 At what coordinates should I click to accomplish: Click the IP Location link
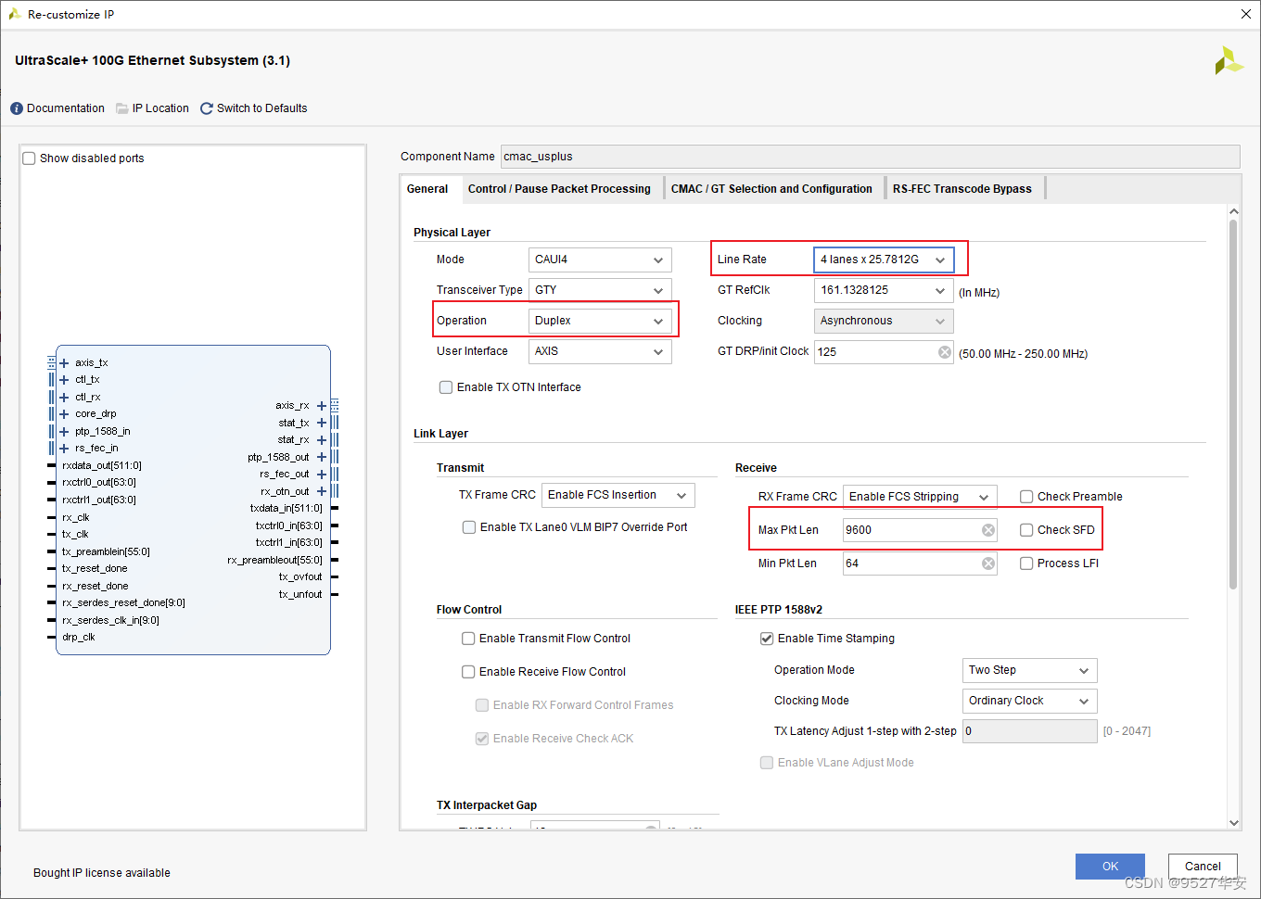[x=160, y=108]
